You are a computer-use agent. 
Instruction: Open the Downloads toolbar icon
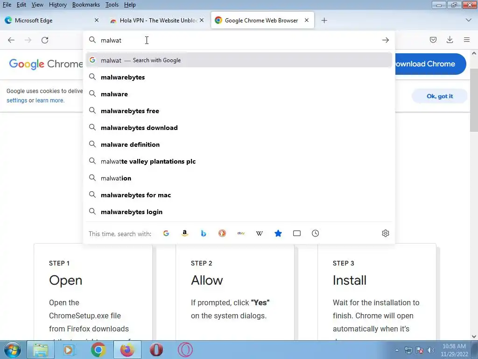click(450, 40)
